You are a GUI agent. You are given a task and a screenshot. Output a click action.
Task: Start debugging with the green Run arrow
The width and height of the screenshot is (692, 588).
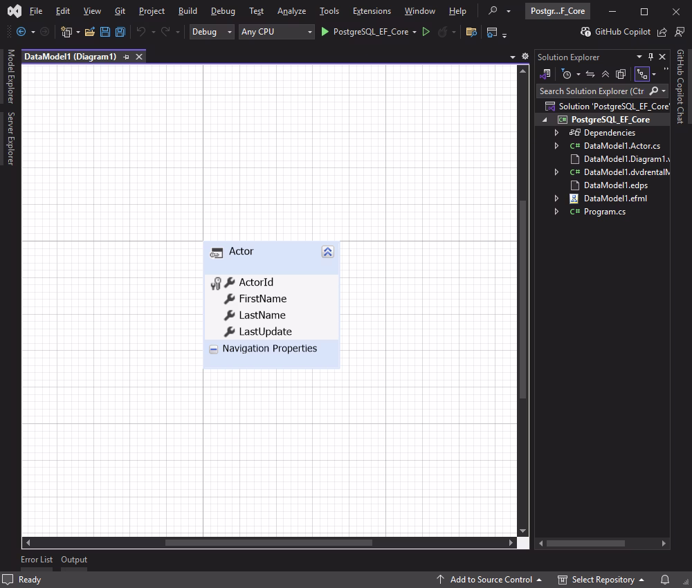click(325, 31)
